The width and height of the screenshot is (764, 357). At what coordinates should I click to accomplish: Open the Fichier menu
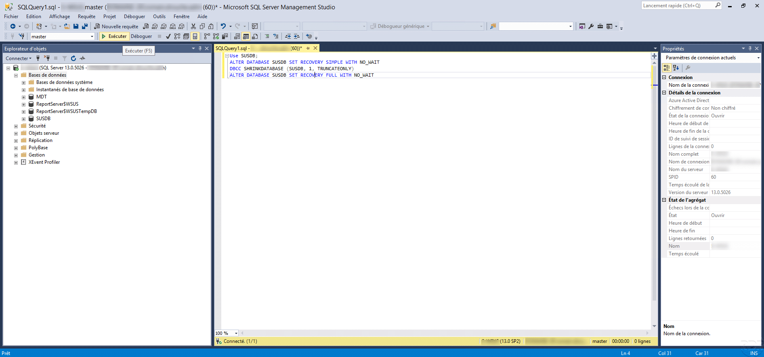coord(11,17)
